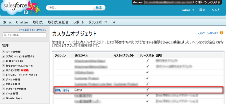Click the 検索 search button
This screenshot has height=104, width=226.
point(99,8)
